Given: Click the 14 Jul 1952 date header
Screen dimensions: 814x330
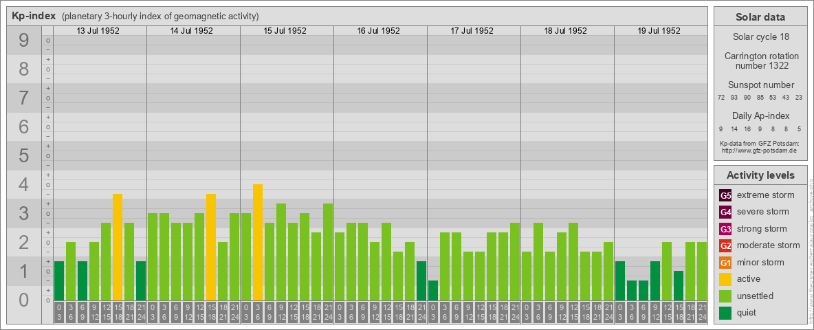Looking at the screenshot, I should coord(192,31).
